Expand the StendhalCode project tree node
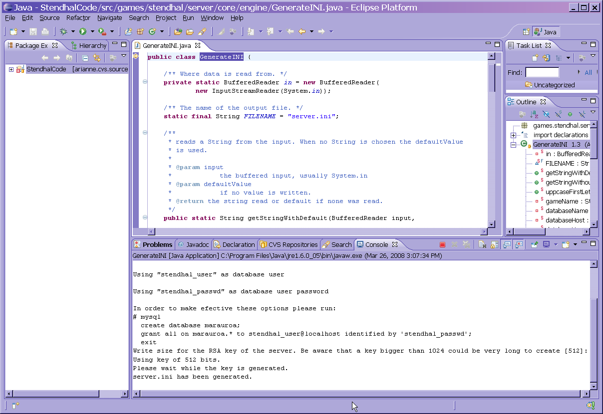Viewport: 603px width, 414px height. 11,69
